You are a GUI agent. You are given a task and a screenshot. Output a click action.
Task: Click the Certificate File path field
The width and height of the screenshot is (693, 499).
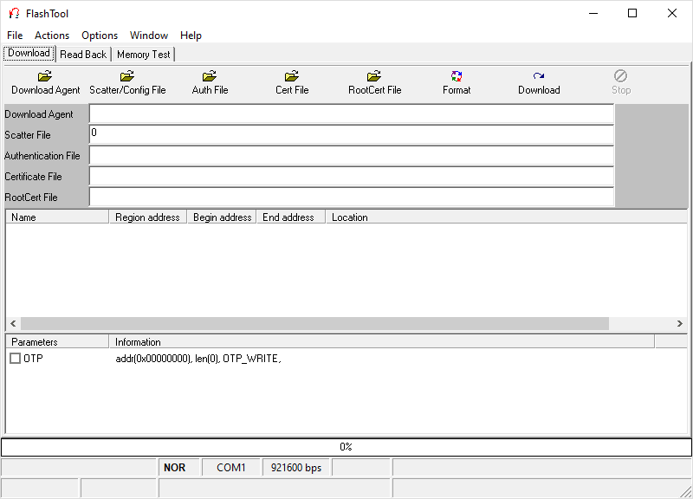point(352,177)
